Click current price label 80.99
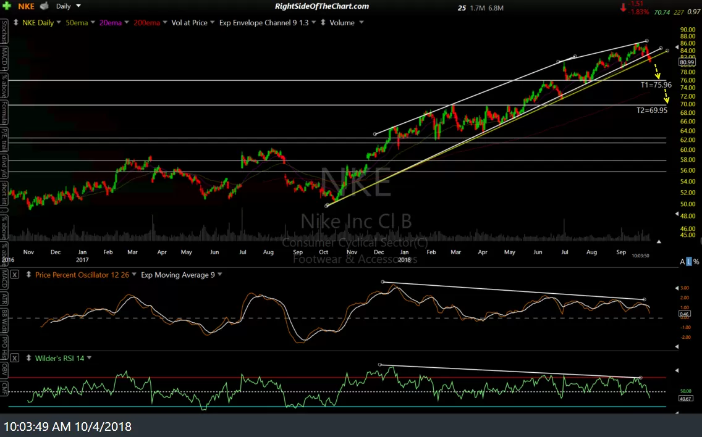The image size is (702, 437). [x=687, y=62]
